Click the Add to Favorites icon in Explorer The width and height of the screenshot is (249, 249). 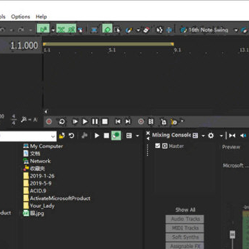[84, 136]
